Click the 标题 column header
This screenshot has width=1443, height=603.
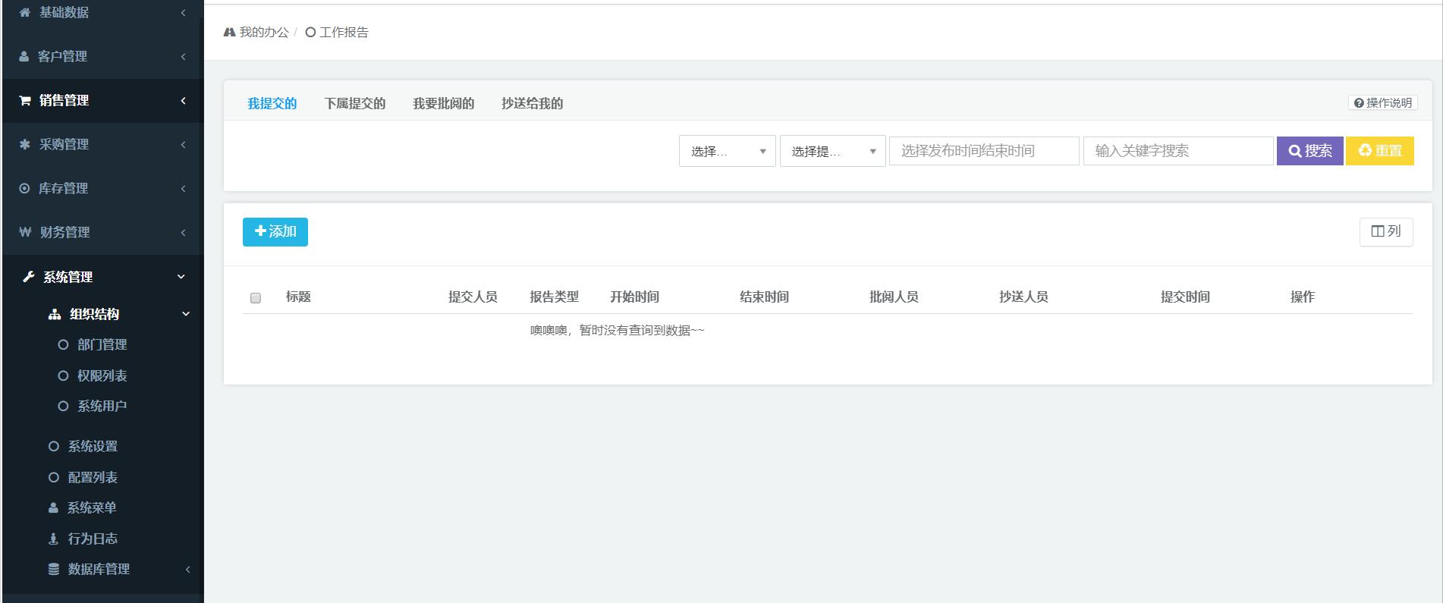(298, 297)
